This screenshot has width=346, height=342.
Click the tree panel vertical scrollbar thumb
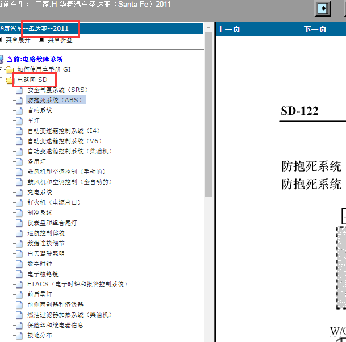coord(209,115)
